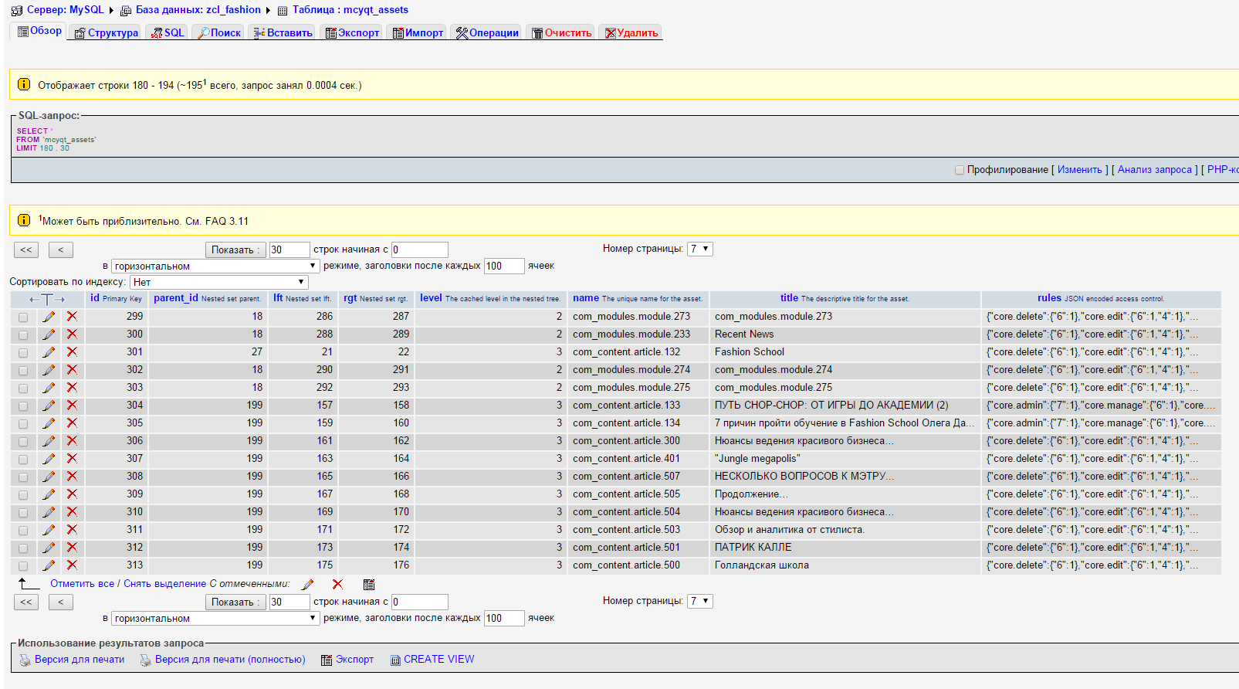Viewport: 1239px width, 689px height.
Task: Toggle full texts arrows icon in table header
Action: point(47,299)
